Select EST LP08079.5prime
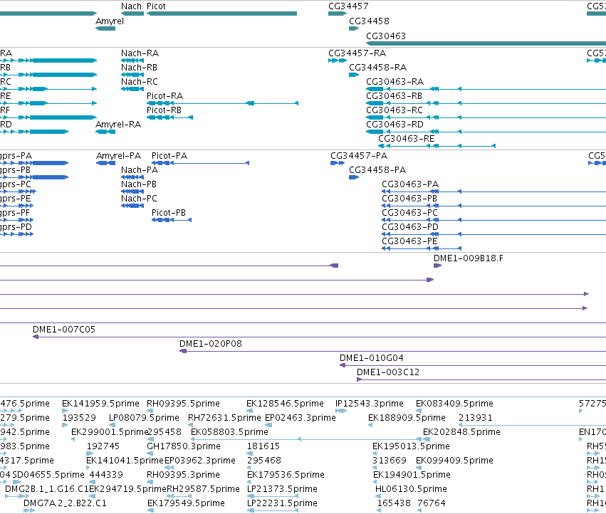This screenshot has width=606, height=514. [112, 425]
